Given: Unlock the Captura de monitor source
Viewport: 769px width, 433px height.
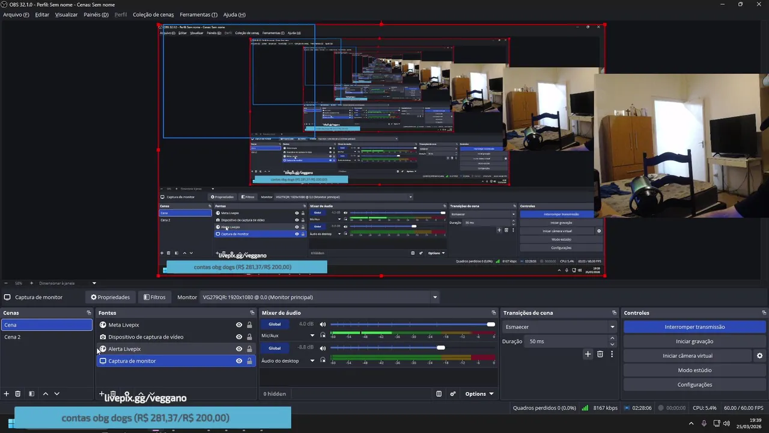Looking at the screenshot, I should 249,361.
